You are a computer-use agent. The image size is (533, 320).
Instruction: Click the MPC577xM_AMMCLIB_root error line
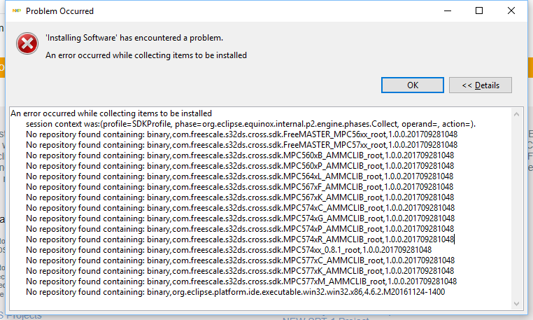(x=241, y=281)
